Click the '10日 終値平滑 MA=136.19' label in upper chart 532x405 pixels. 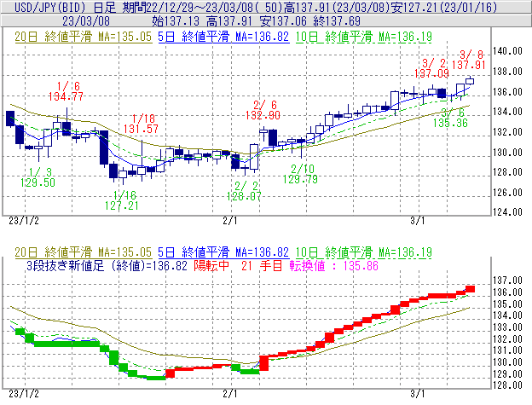click(x=364, y=37)
